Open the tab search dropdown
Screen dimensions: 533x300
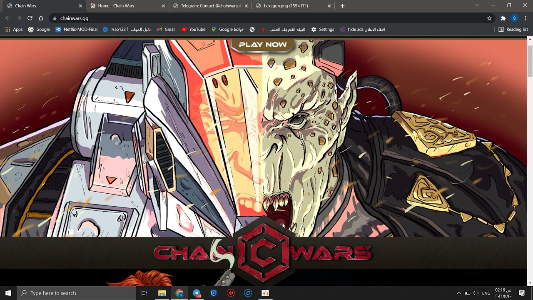pyautogui.click(x=477, y=5)
